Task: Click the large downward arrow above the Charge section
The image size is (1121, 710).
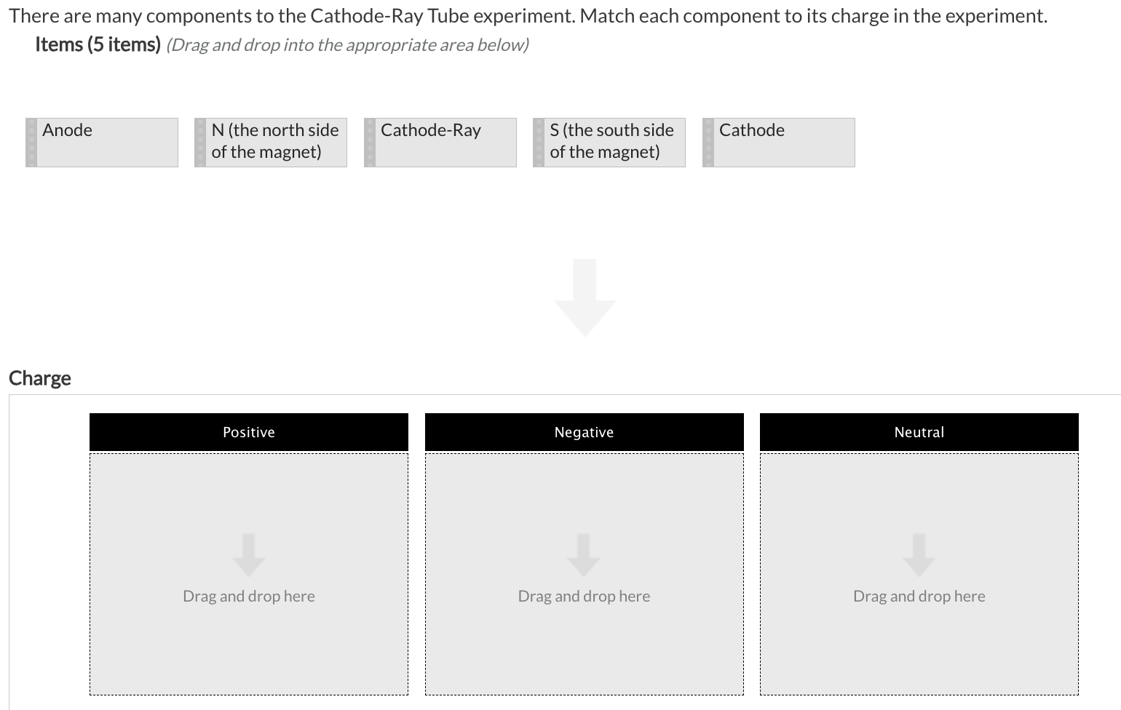Action: (x=585, y=297)
